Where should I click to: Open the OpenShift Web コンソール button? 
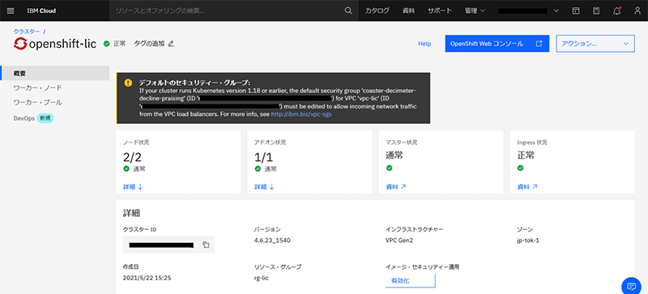point(497,44)
